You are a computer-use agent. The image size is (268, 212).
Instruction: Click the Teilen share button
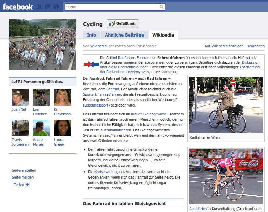[x=19, y=185]
